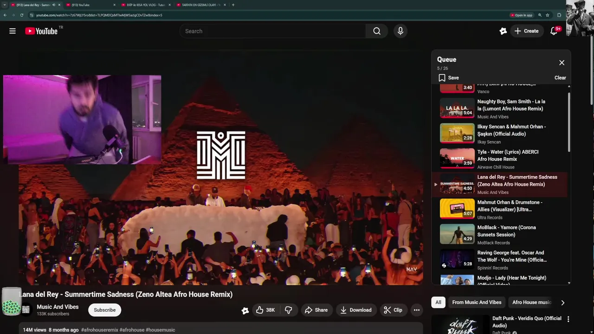This screenshot has width=594, height=334.
Task: Go to YouTube home via the logo
Action: (41, 31)
